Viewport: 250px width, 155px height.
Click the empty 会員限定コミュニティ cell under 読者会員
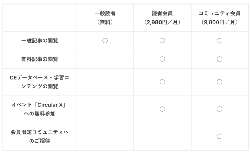coord(162,136)
